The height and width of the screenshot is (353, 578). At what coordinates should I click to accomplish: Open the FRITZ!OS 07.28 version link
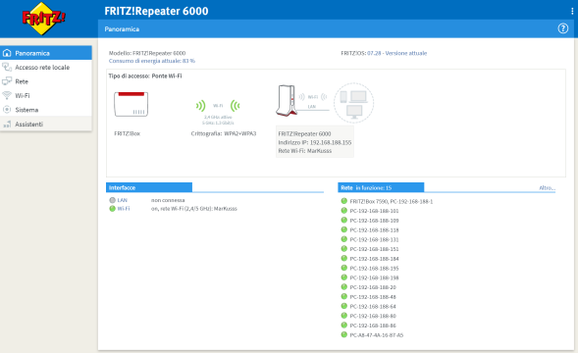click(x=397, y=53)
